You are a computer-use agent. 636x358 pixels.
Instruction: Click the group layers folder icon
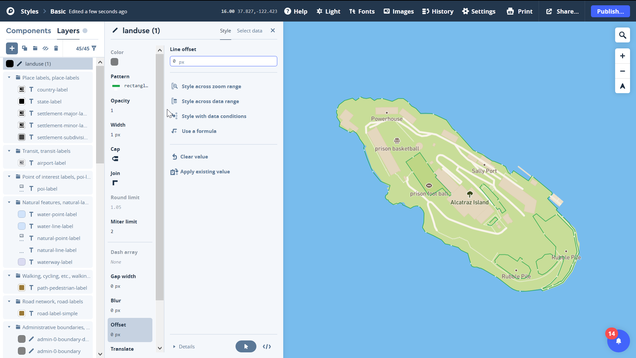[x=35, y=48]
